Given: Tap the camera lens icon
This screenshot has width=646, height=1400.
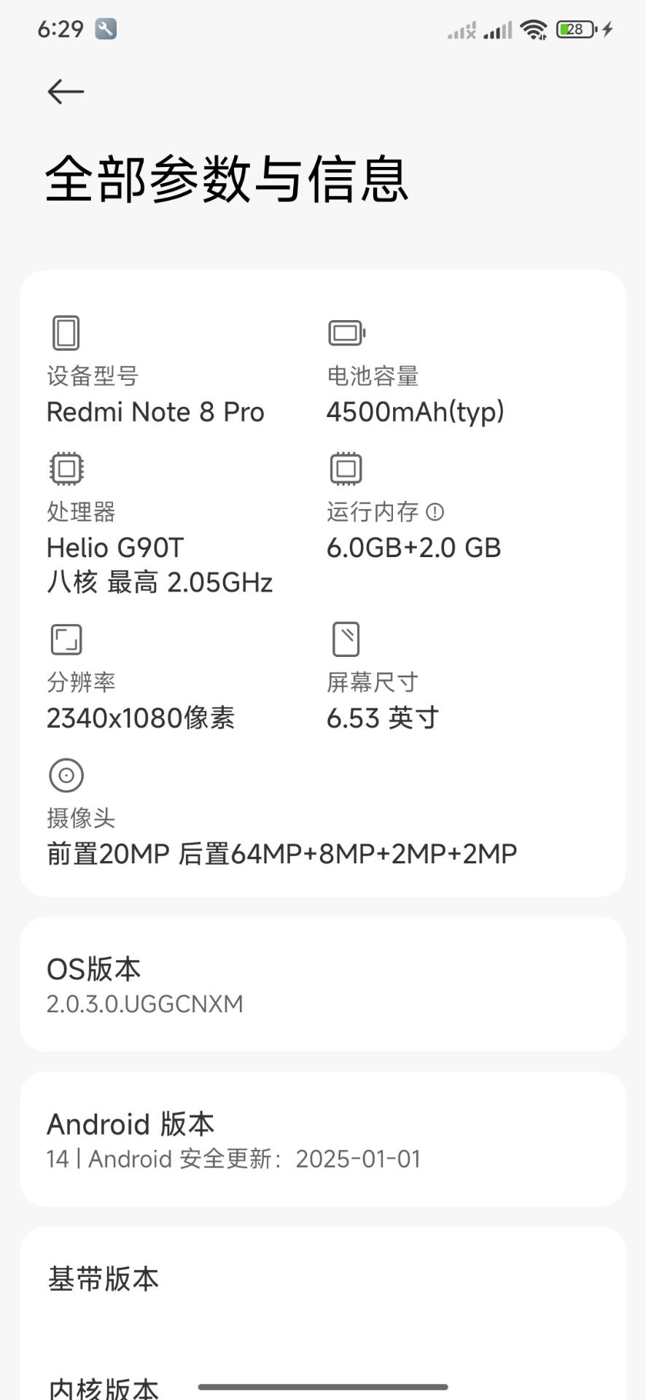Looking at the screenshot, I should coord(66,775).
